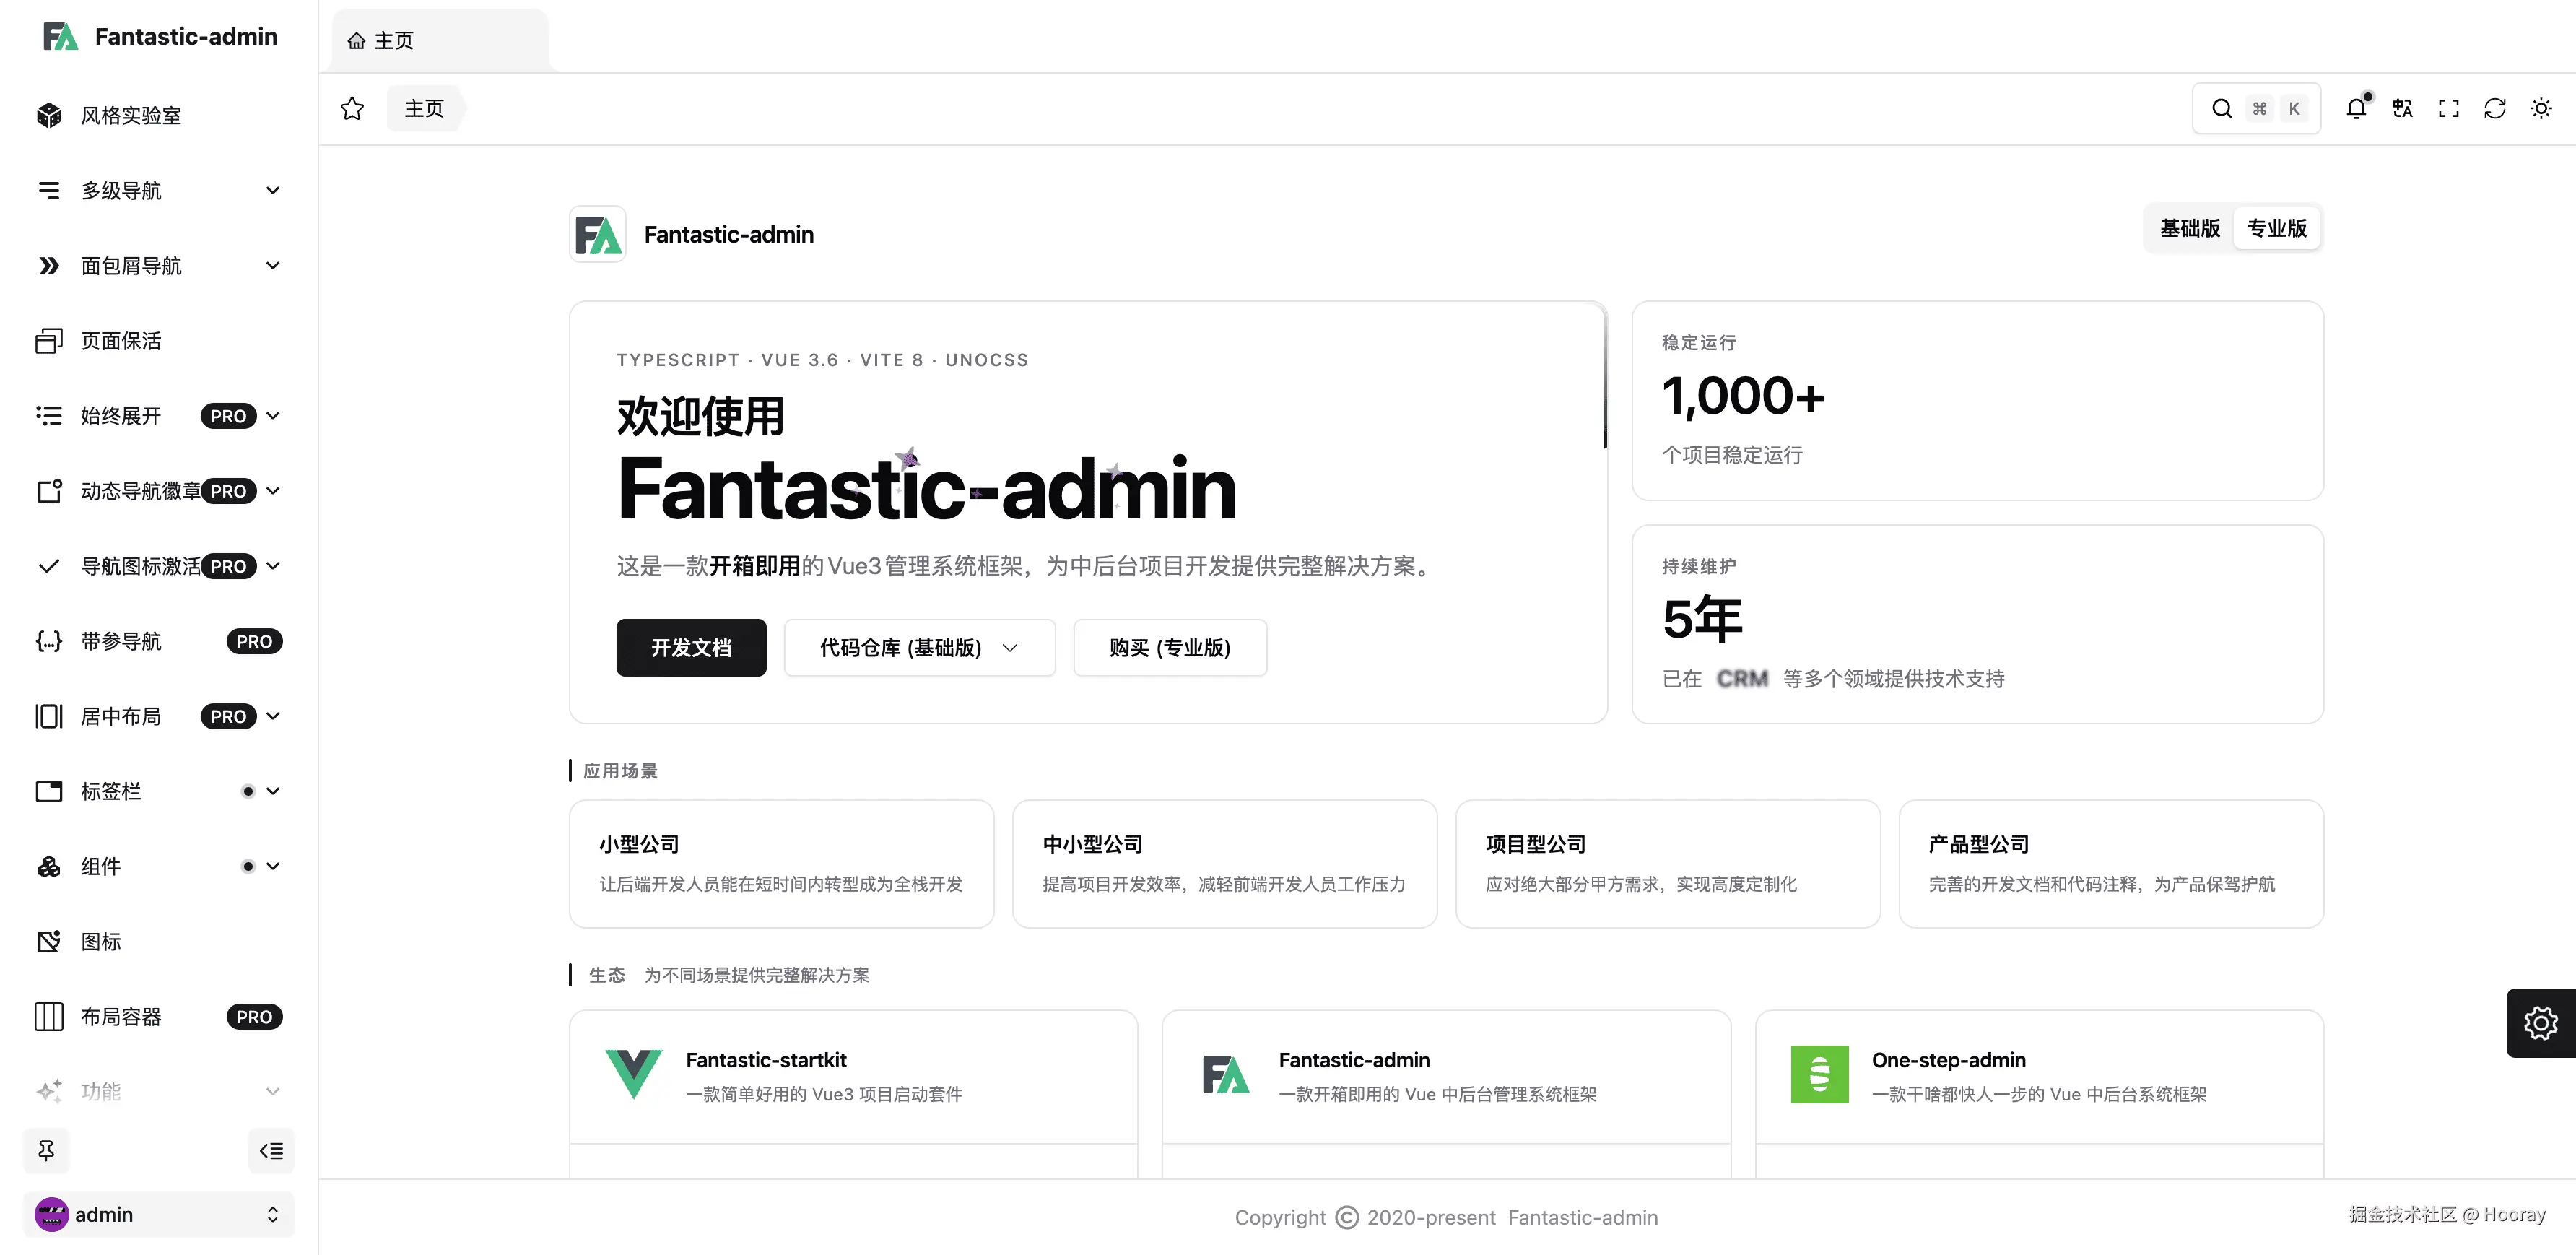Image resolution: width=2576 pixels, height=1255 pixels.
Task: Open the floating settings gear panel
Action: pyautogui.click(x=2540, y=1022)
